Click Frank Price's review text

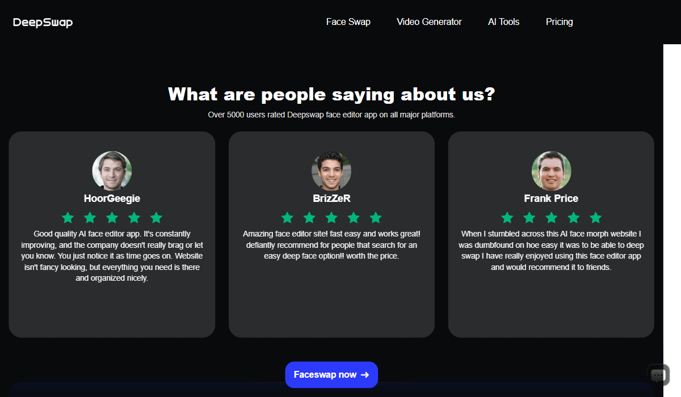551,250
